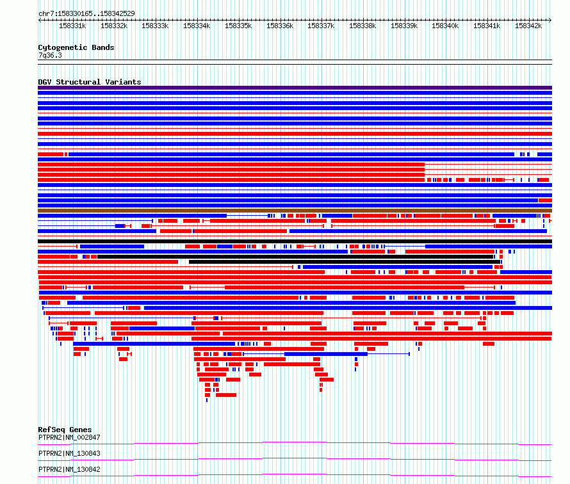Click the 158335k ruler position label
Image resolution: width=570 pixels, height=484 pixels.
(x=238, y=26)
